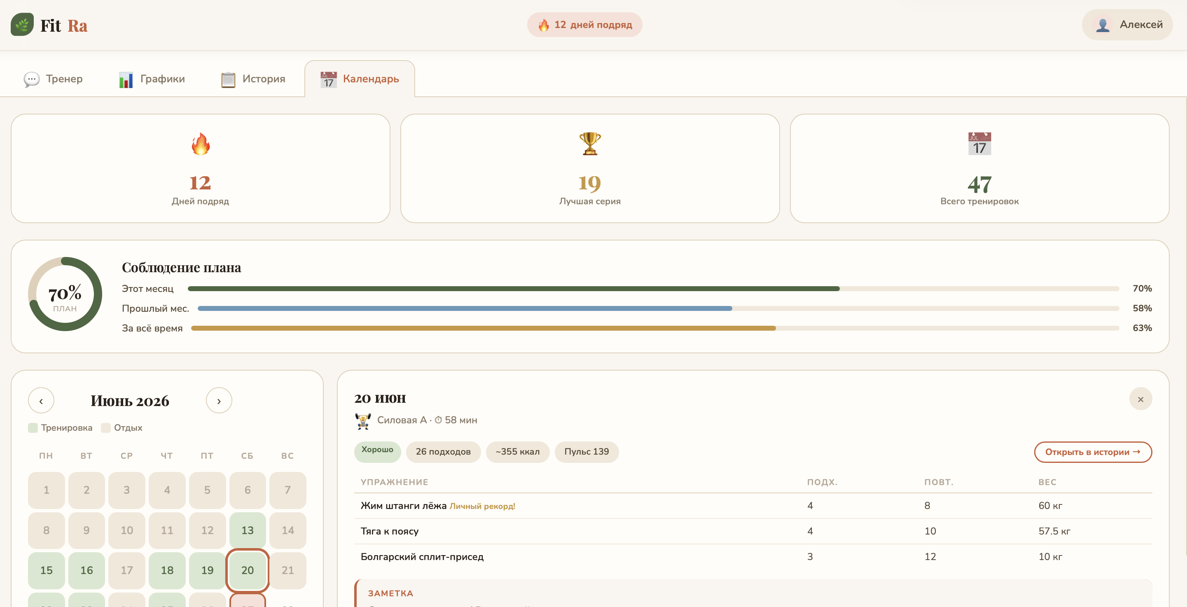Select June 15 in the calendar
The height and width of the screenshot is (607, 1187).
point(47,571)
